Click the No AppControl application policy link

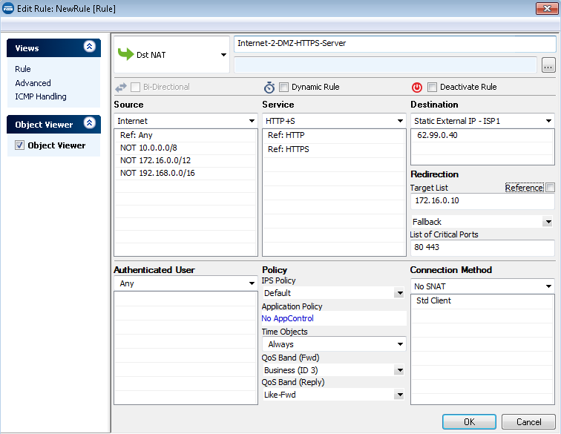(287, 318)
